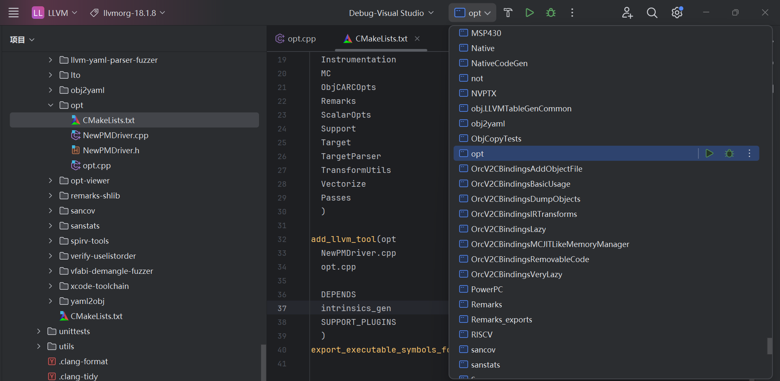The width and height of the screenshot is (780, 381).
Task: Click configuration list scrollbar thumb
Action: pyautogui.click(x=770, y=346)
